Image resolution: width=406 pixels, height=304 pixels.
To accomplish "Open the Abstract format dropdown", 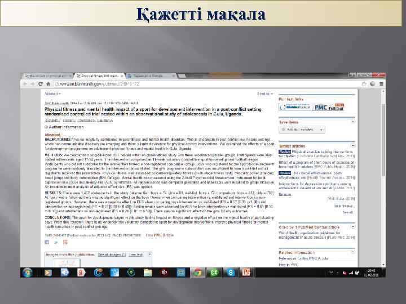I will coord(52,93).
